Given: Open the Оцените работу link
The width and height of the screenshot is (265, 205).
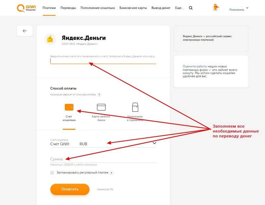Looking at the screenshot, I should [194, 66].
